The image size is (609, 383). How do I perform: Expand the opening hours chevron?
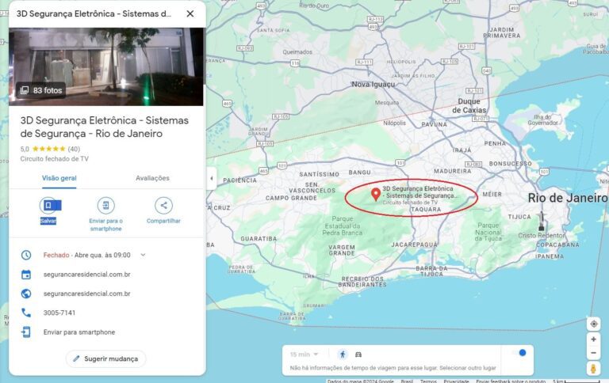point(143,255)
